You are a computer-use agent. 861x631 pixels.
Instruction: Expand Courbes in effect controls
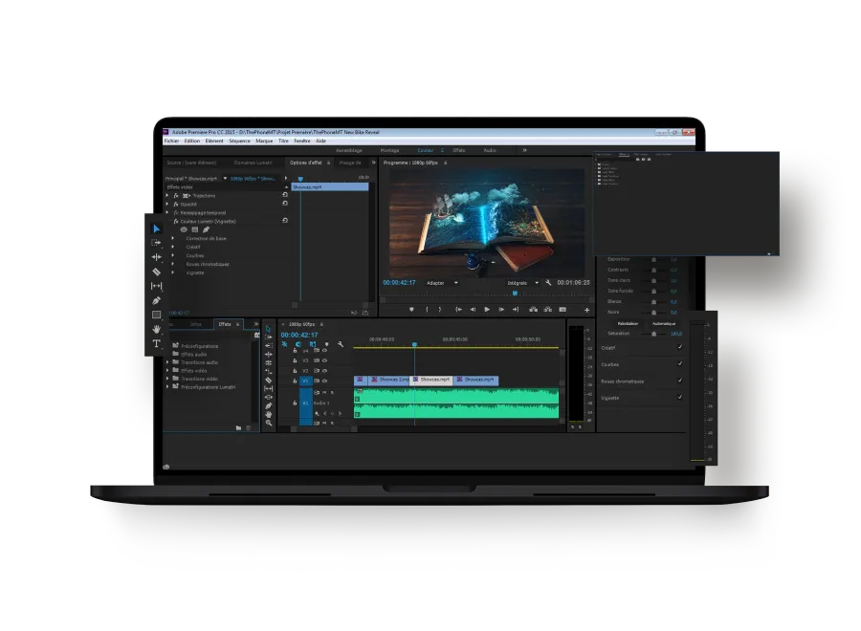pos(173,255)
